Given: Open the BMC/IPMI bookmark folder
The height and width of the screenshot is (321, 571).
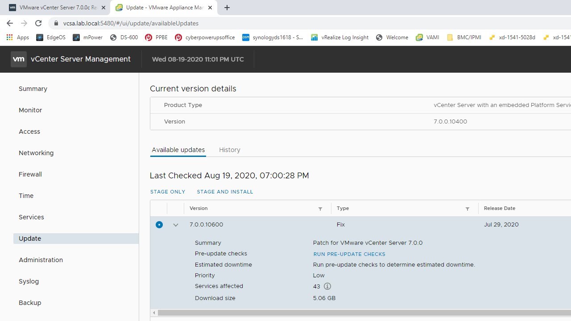Looking at the screenshot, I should pyautogui.click(x=464, y=37).
